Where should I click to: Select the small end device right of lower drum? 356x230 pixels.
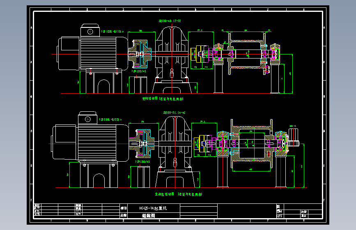pos(294,138)
